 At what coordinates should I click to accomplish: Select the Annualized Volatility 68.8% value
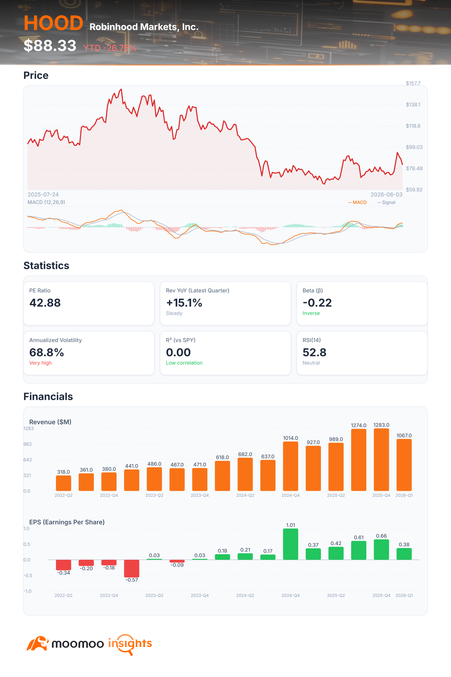(46, 353)
